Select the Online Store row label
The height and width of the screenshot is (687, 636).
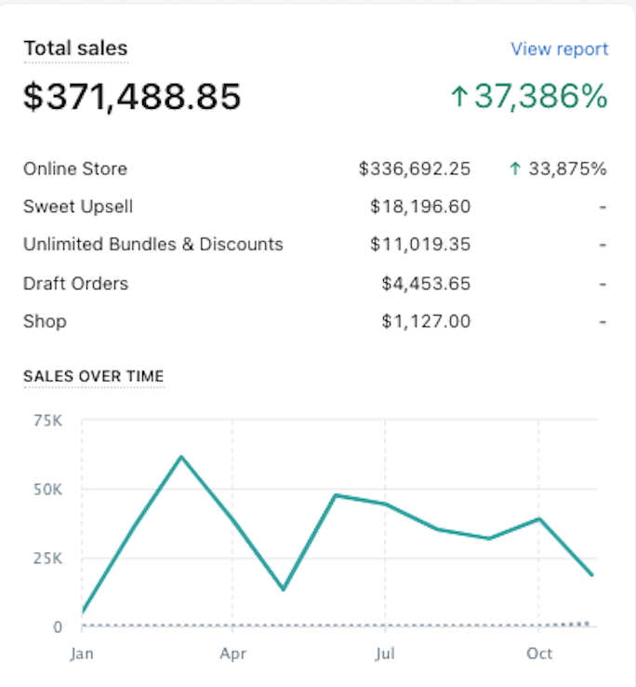[x=75, y=168]
